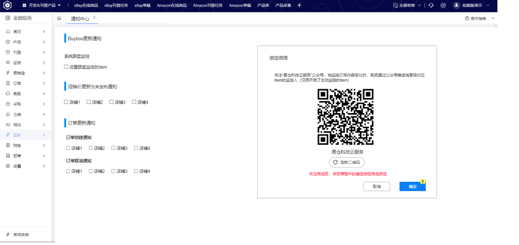Open eBay在线商品 in top navigation
The width and height of the screenshot is (519, 245).
(86, 5)
